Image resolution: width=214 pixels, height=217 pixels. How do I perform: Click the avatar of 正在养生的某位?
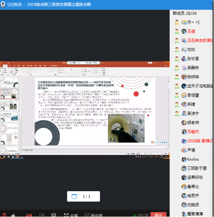(184, 40)
